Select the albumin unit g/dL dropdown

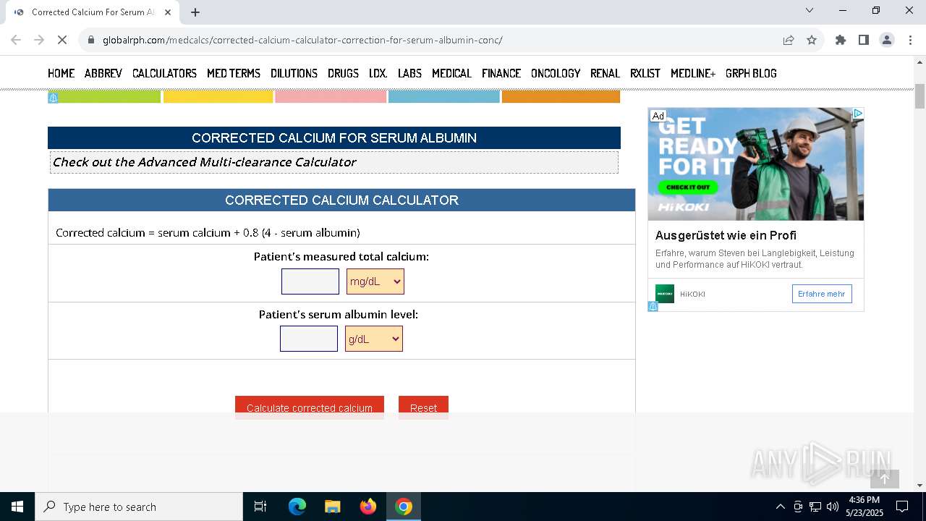[374, 339]
